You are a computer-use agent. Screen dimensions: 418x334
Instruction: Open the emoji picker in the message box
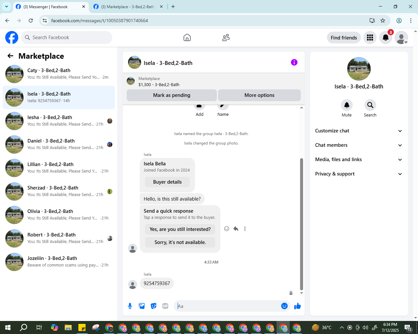pos(284,306)
